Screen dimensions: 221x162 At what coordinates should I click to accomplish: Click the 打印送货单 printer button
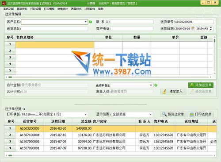pyautogui.click(x=201, y=114)
